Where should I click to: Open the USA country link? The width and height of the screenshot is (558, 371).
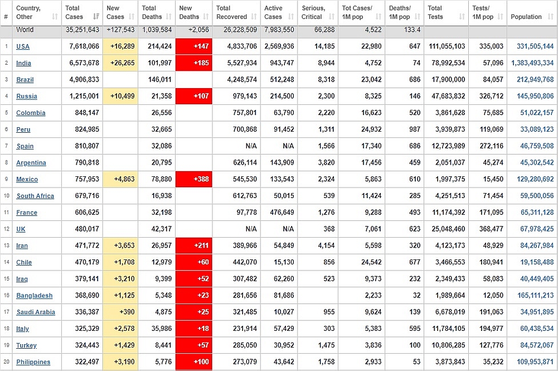point(23,46)
